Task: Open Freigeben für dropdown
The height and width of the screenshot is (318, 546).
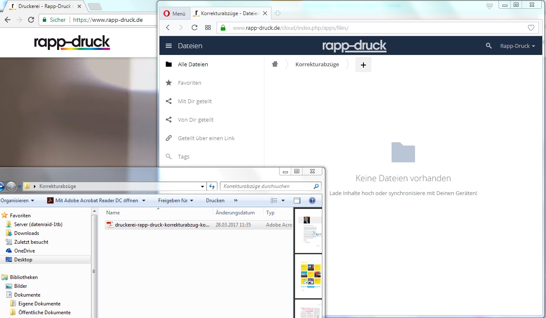Action: [x=175, y=201]
